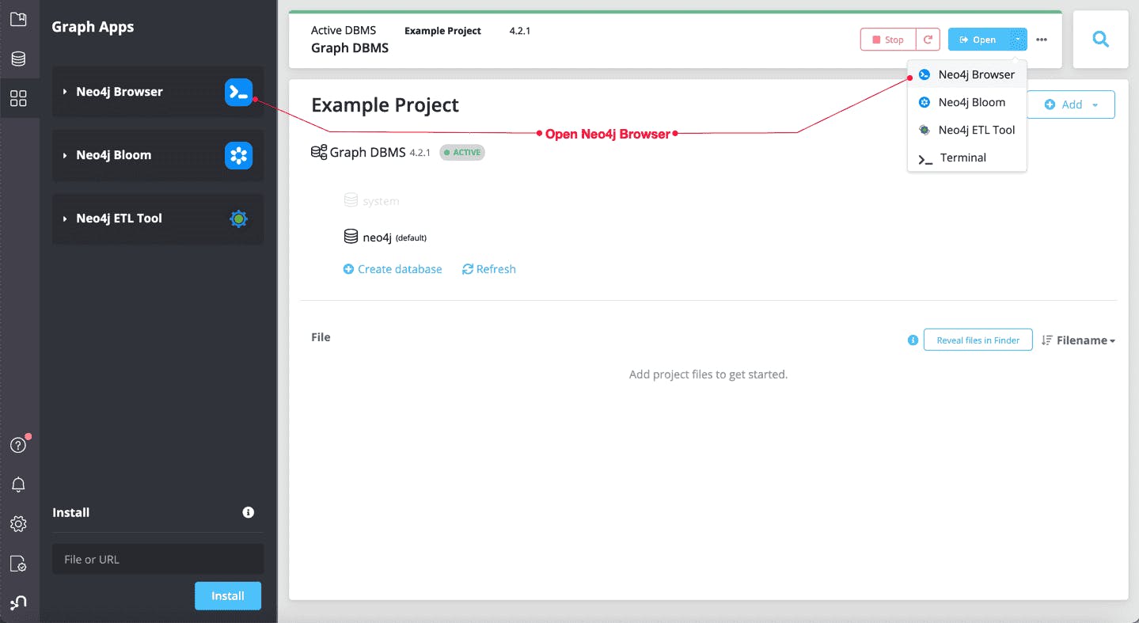This screenshot has height=623, width=1139.
Task: Open the DBMS database sidebar icon
Action: click(18, 59)
